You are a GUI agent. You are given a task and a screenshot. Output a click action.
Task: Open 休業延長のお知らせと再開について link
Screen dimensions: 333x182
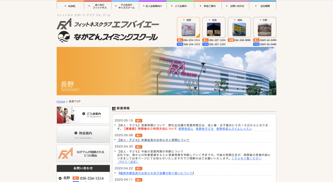point(153,140)
